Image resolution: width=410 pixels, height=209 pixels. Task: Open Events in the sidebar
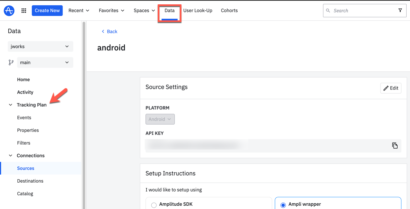click(24, 118)
